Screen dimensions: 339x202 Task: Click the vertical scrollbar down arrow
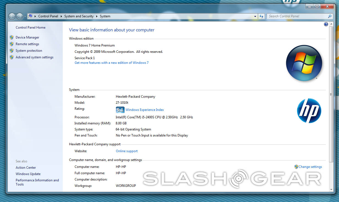point(331,189)
